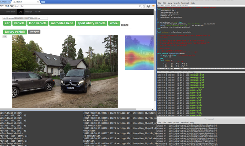Open Terminal menu in bottom Terminal window
The width and height of the screenshot is (245, 146).
[185, 122]
